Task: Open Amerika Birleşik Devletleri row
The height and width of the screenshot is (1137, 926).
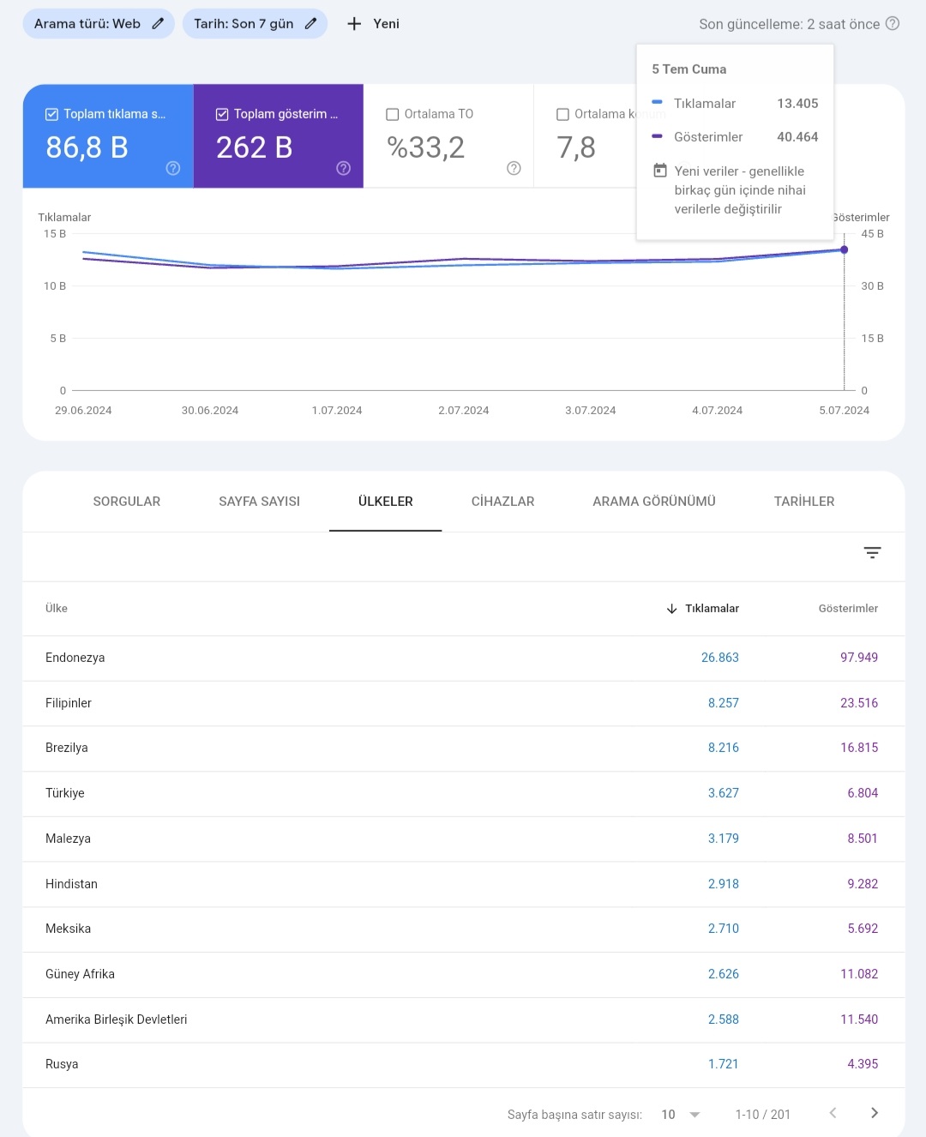Action: tap(464, 1020)
